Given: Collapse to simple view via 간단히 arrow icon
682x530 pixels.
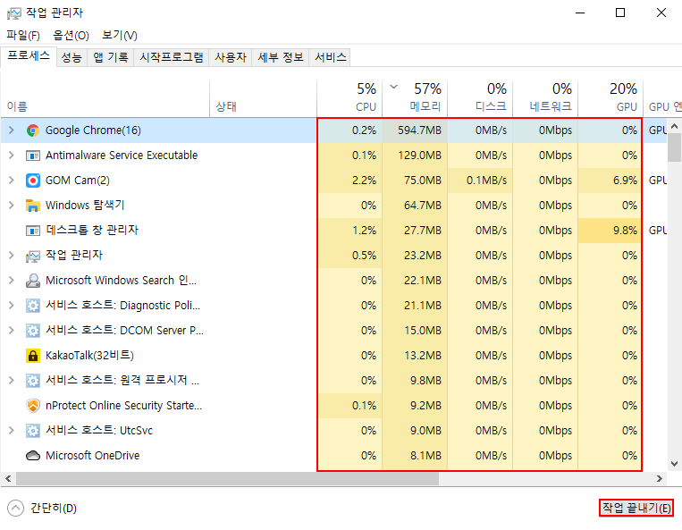Looking at the screenshot, I should coord(16,508).
